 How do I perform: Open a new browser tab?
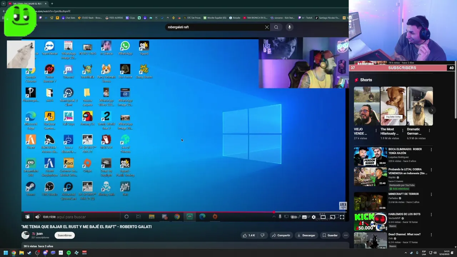pos(52,4)
